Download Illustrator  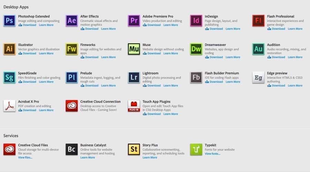coord(27,54)
